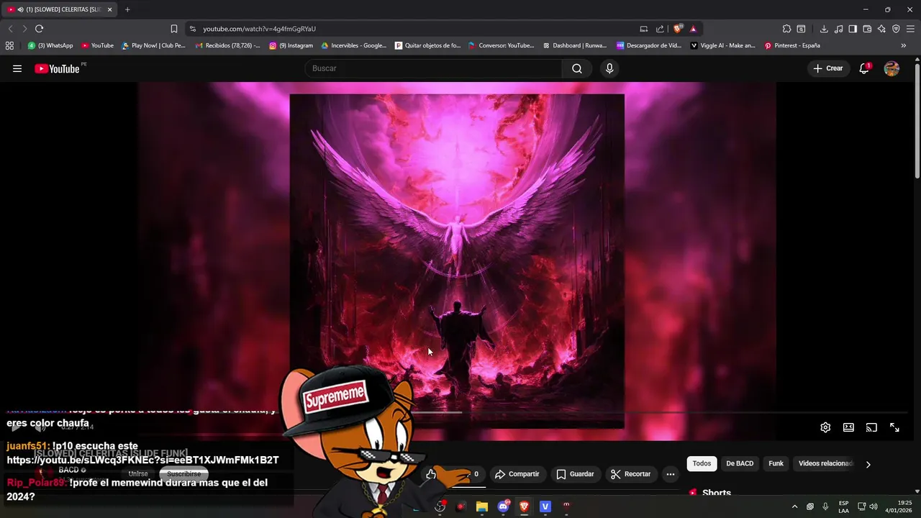Open browser extensions puzzle icon
This screenshot has width=921, height=518.
coord(786,29)
